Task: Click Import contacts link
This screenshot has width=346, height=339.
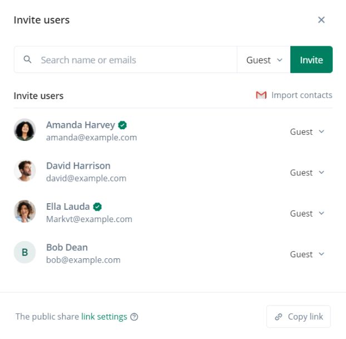Action: 301,95
